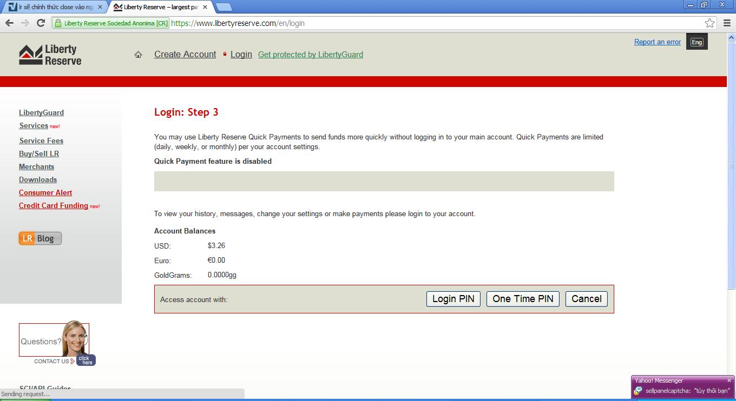Bookmark this page with the star

tap(709, 23)
